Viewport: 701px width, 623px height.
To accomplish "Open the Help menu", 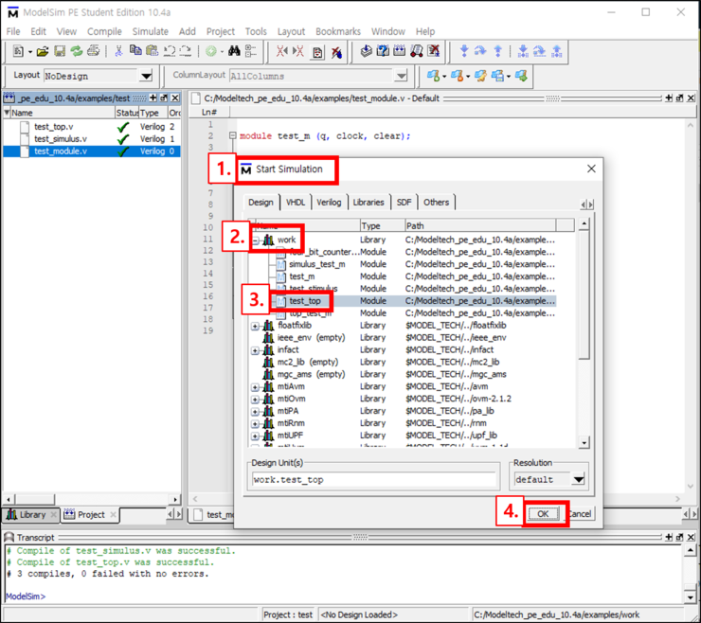I will [425, 31].
